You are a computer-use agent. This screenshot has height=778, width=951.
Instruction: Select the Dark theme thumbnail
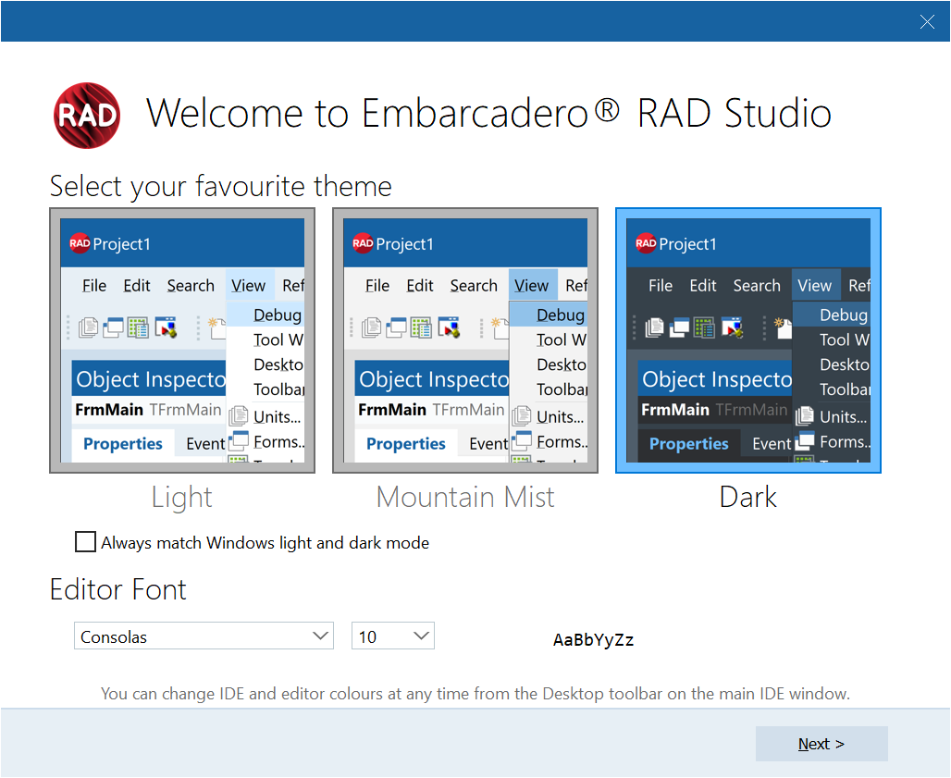click(747, 340)
